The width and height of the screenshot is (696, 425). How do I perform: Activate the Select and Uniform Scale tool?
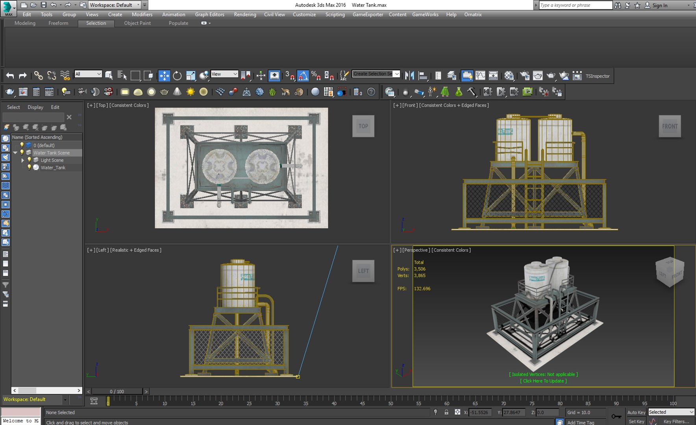coord(191,76)
